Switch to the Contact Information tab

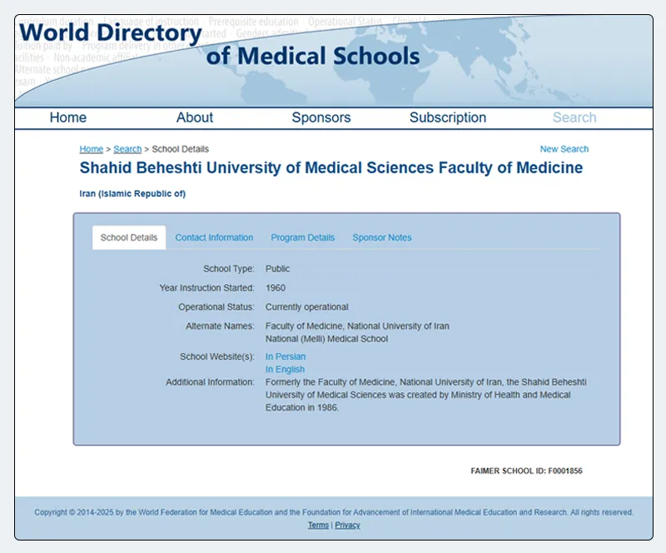(214, 237)
